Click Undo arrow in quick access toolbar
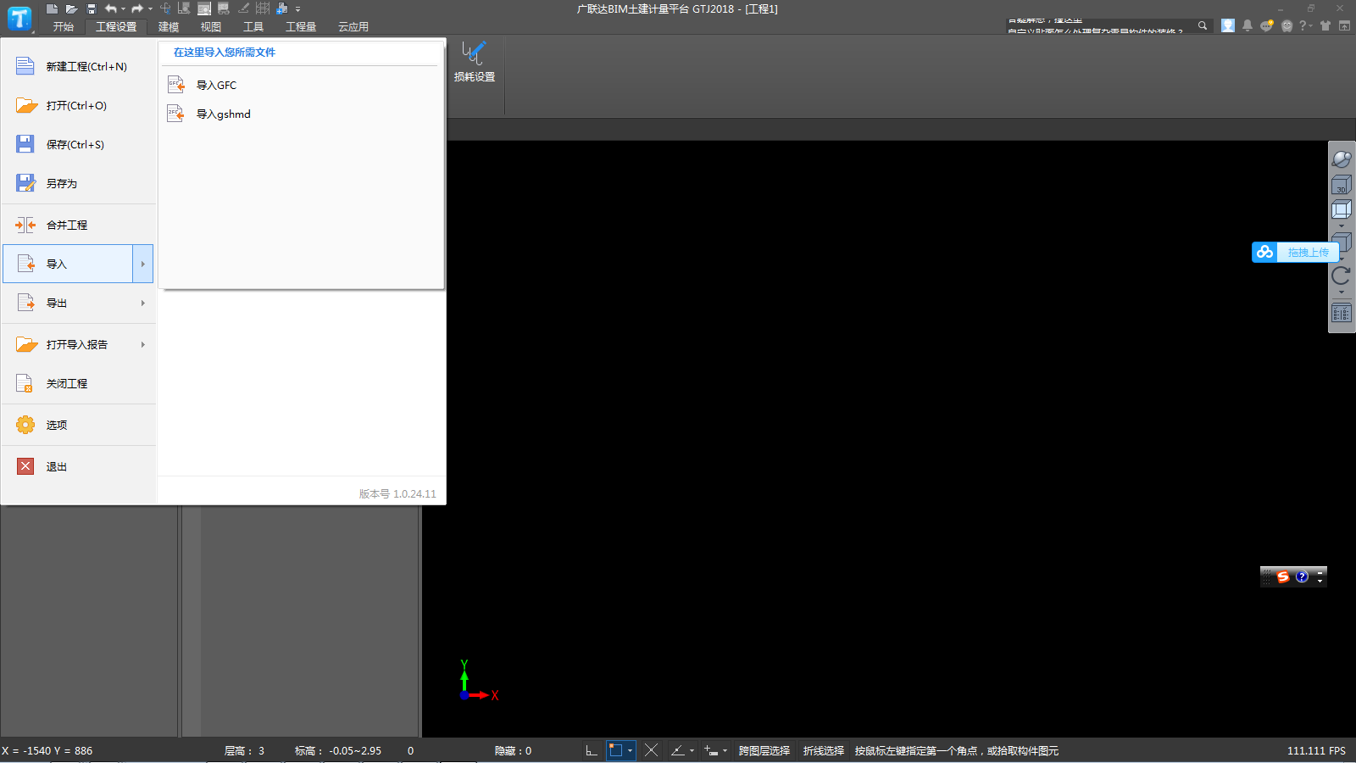This screenshot has width=1356, height=763. [110, 8]
